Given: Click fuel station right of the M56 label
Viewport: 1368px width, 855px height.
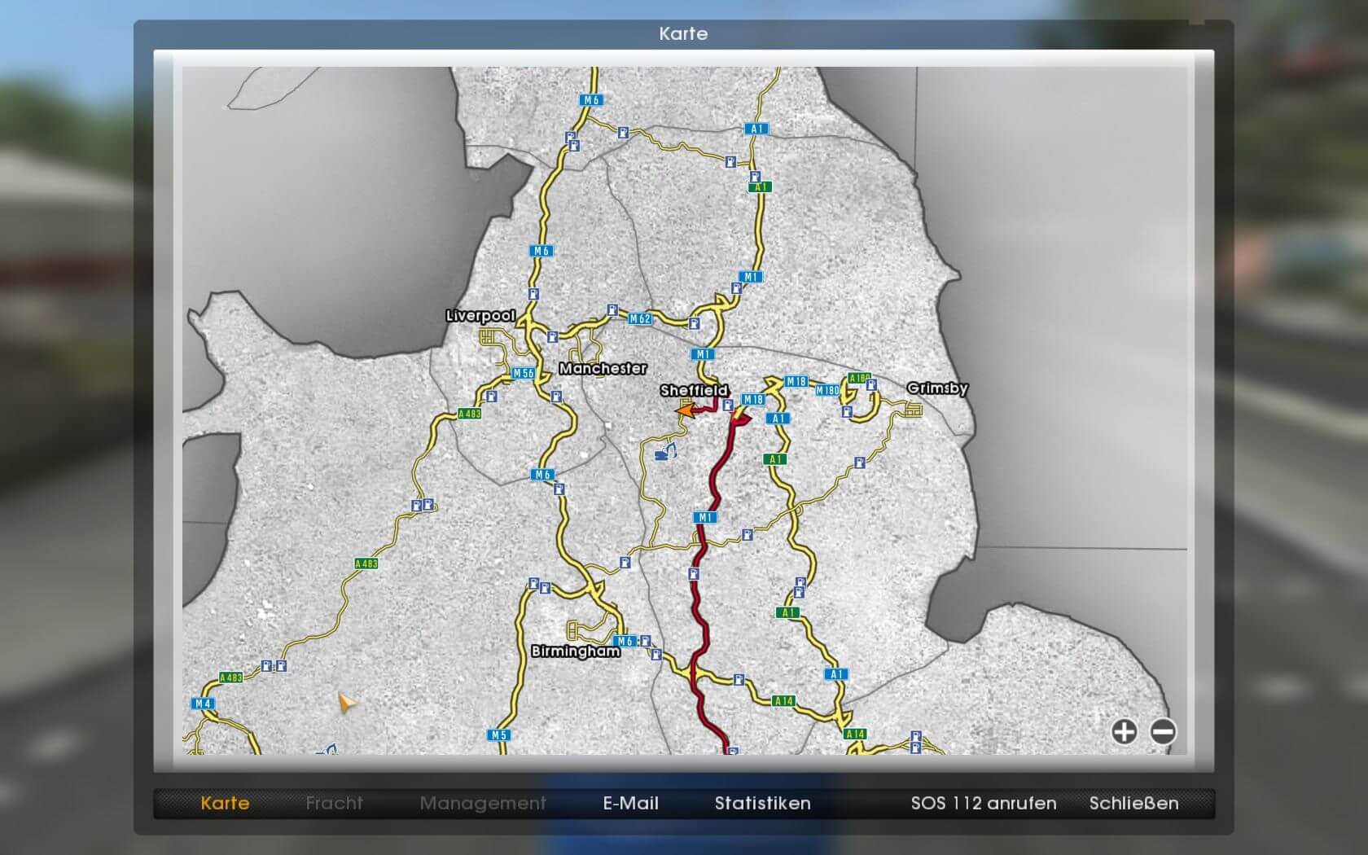Looking at the screenshot, I should point(556,397).
